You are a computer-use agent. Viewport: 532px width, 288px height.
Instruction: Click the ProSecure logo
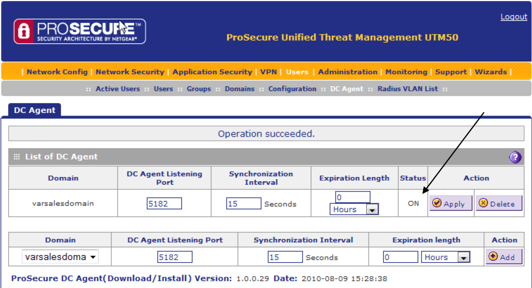point(80,31)
